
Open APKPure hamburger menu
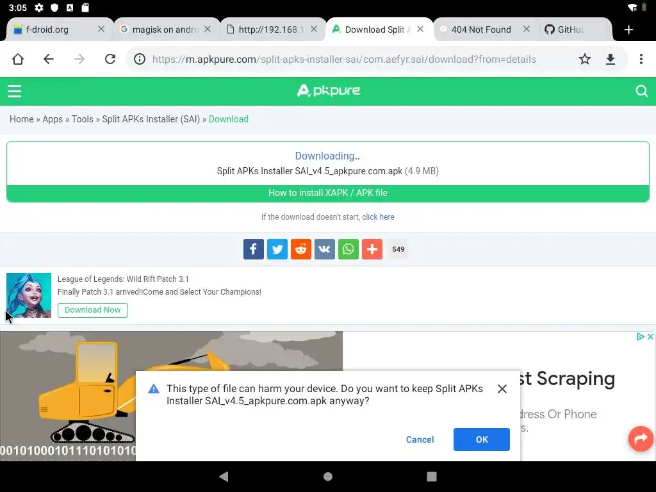click(x=14, y=91)
